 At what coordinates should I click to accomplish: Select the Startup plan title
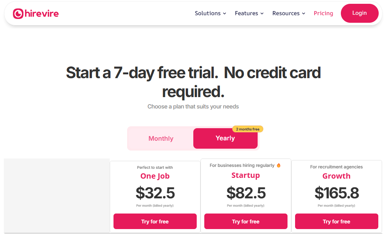246,175
